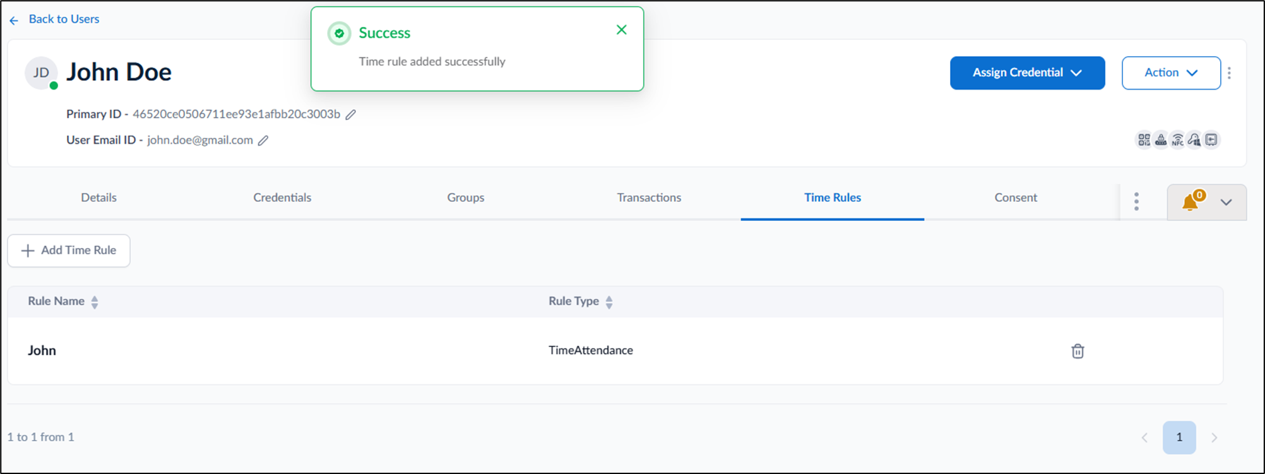
Task: Open the kebab menu beside the Action button
Action: coord(1229,73)
